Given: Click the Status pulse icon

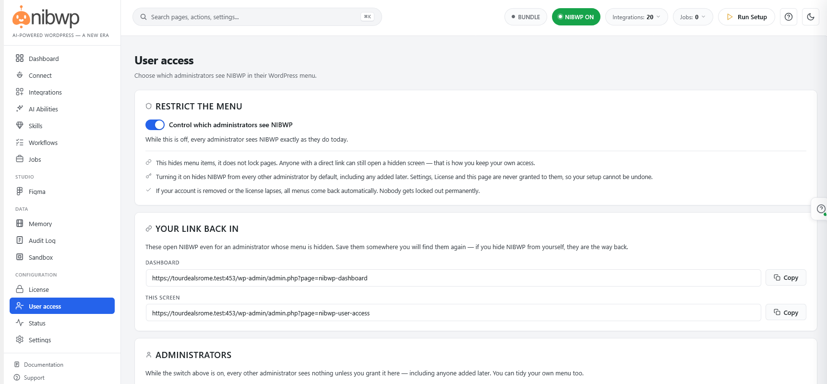Looking at the screenshot, I should (x=20, y=323).
